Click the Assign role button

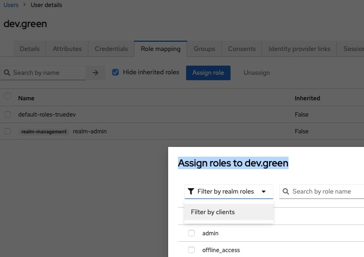click(x=208, y=73)
